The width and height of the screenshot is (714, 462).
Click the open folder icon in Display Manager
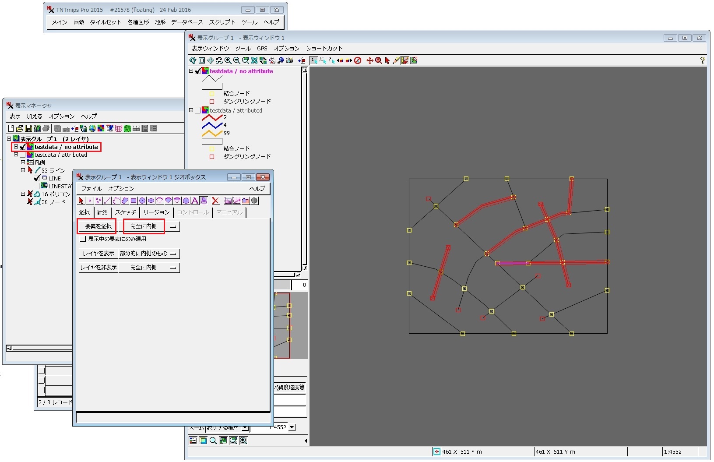(x=20, y=128)
